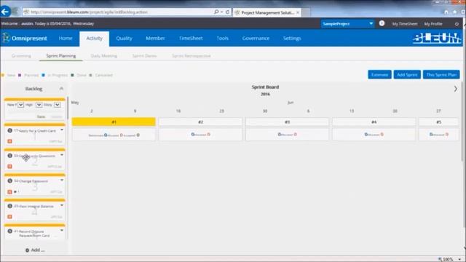Screen dimensions: 466x262
Task: Click the BLEUM logo
Action: (x=437, y=39)
